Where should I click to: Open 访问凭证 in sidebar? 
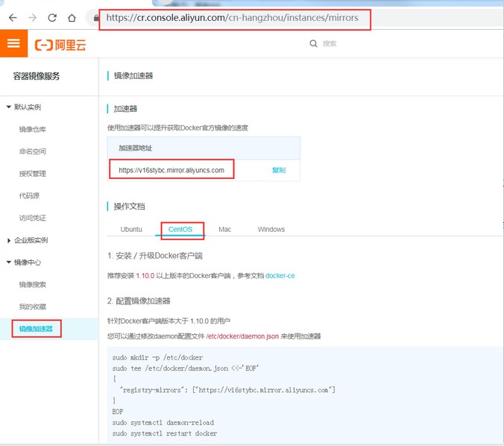(33, 218)
